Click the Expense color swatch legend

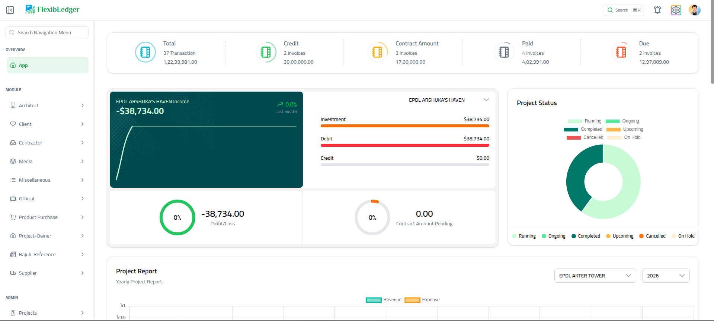pos(412,300)
